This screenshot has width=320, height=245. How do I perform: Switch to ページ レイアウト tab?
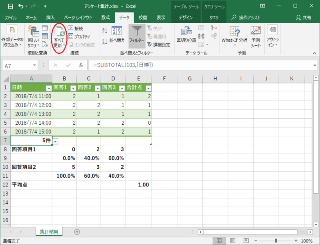78,18
